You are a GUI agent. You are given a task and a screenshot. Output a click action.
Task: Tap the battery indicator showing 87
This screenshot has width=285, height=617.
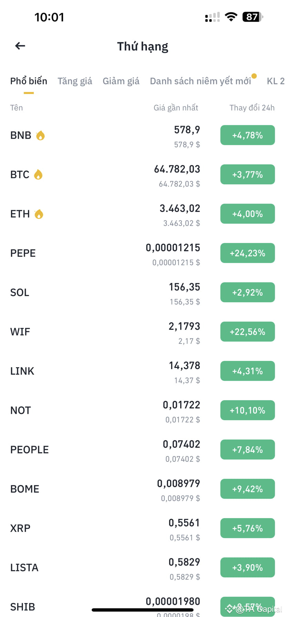[253, 17]
